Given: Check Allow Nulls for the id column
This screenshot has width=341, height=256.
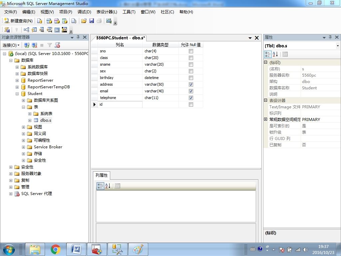Looking at the screenshot, I should click(191, 104).
